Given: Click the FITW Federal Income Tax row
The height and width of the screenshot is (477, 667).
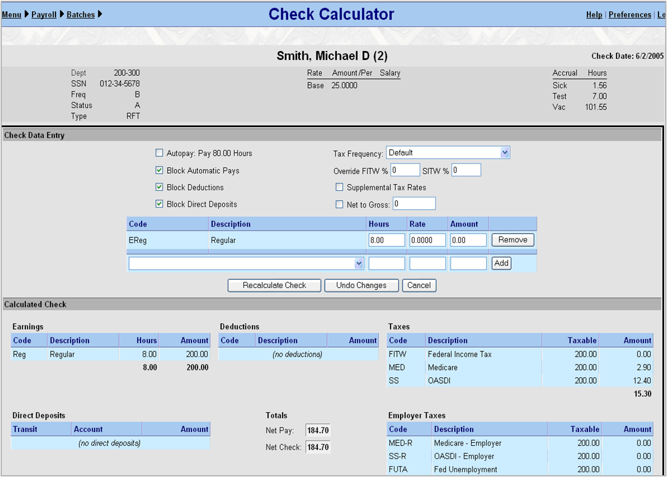Looking at the screenshot, I should [x=520, y=354].
